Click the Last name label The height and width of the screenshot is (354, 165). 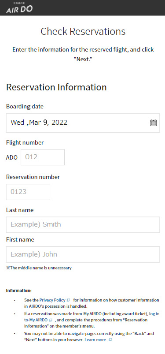20,210
